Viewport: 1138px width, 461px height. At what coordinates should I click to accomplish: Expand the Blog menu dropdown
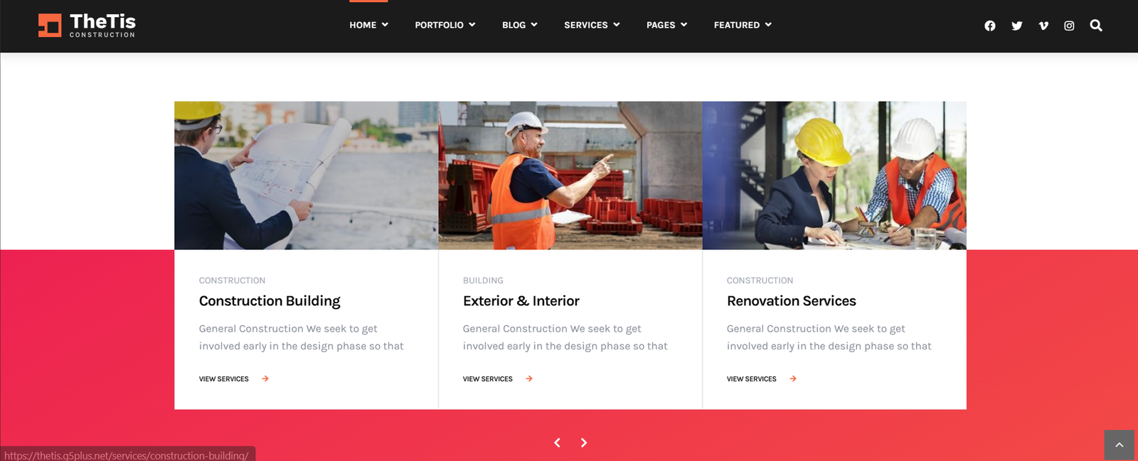coord(519,25)
